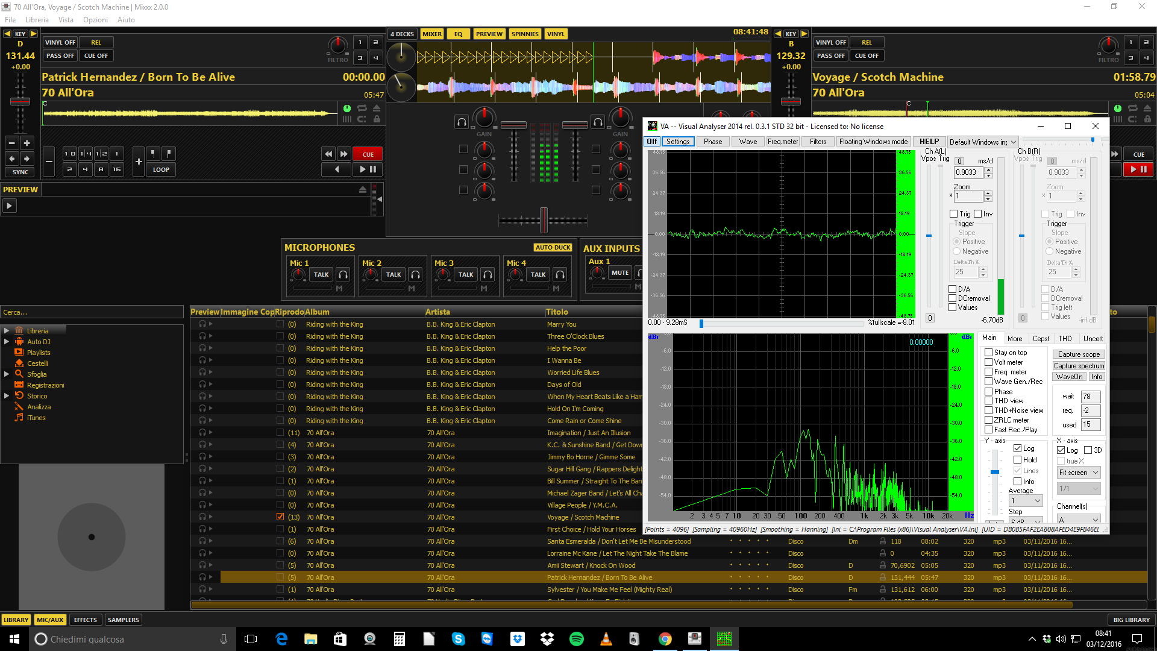Select the 16 beat loop button
The width and height of the screenshot is (1157, 651).
[116, 169]
